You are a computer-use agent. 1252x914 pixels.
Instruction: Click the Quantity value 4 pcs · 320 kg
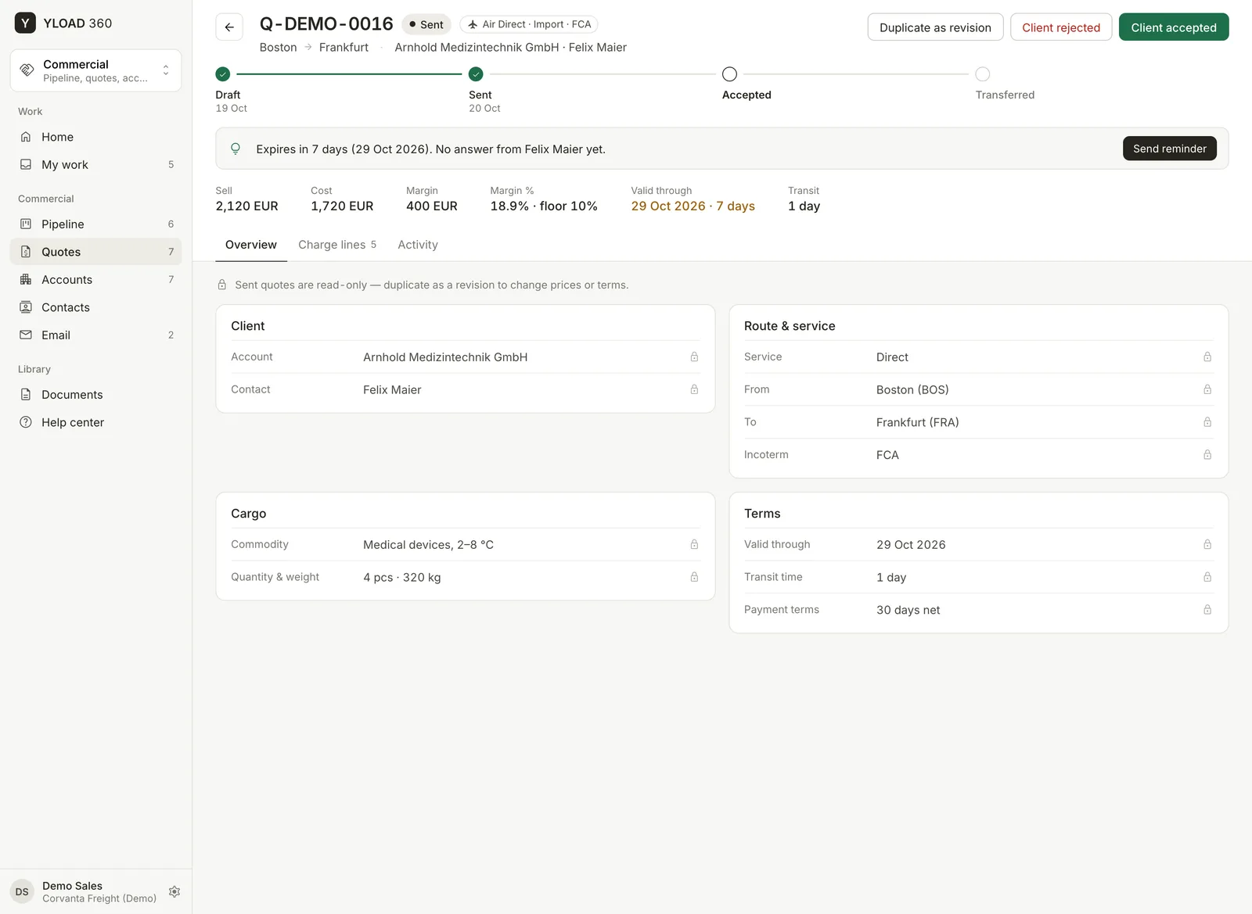click(x=402, y=577)
